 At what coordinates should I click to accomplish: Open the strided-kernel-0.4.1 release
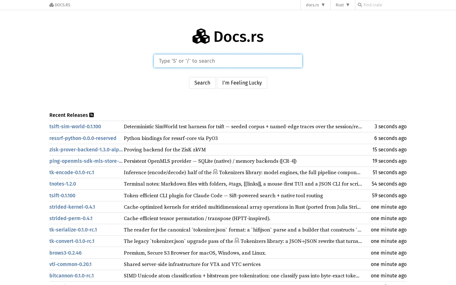tap(72, 207)
